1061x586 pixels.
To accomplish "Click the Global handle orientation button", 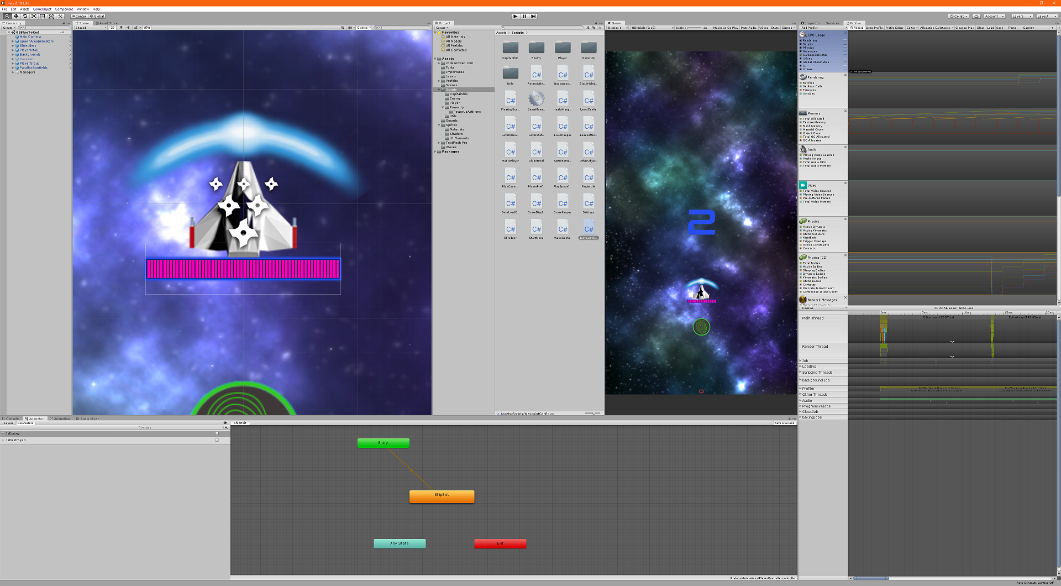I will [x=97, y=16].
